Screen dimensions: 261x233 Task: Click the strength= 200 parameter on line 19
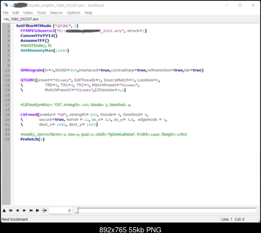pos(84,115)
